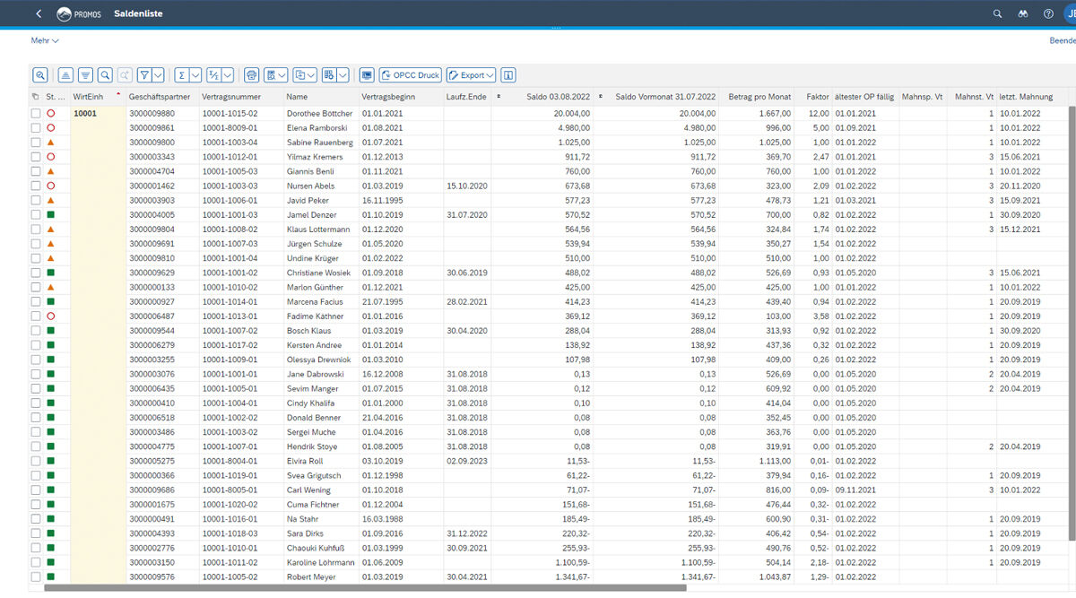This screenshot has height=598, width=1076.
Task: Select the row checkbox for Jamel Denzer
Action: [35, 215]
